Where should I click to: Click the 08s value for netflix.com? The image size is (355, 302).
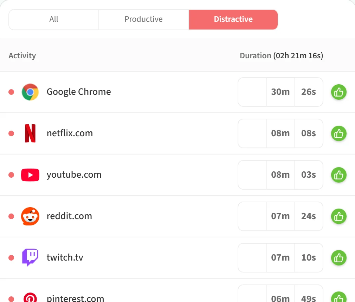click(309, 133)
